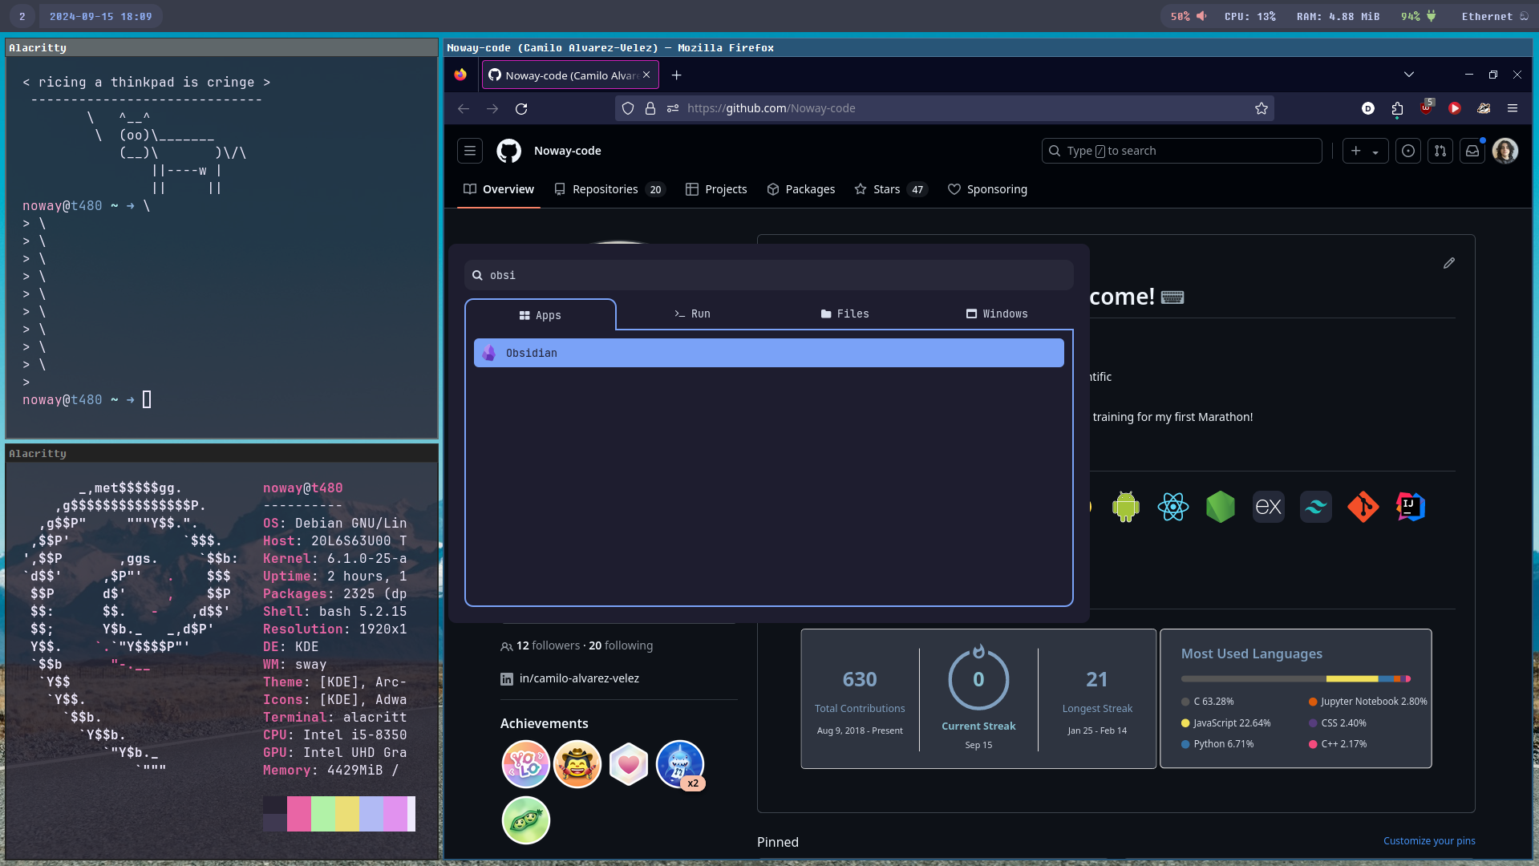Viewport: 1539px width, 866px height.
Task: Click the Node.js green hexagon icon
Action: click(x=1221, y=507)
